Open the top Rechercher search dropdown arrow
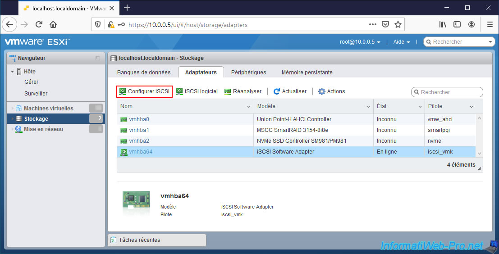Screen dimensions: 499x254 coord(490,42)
